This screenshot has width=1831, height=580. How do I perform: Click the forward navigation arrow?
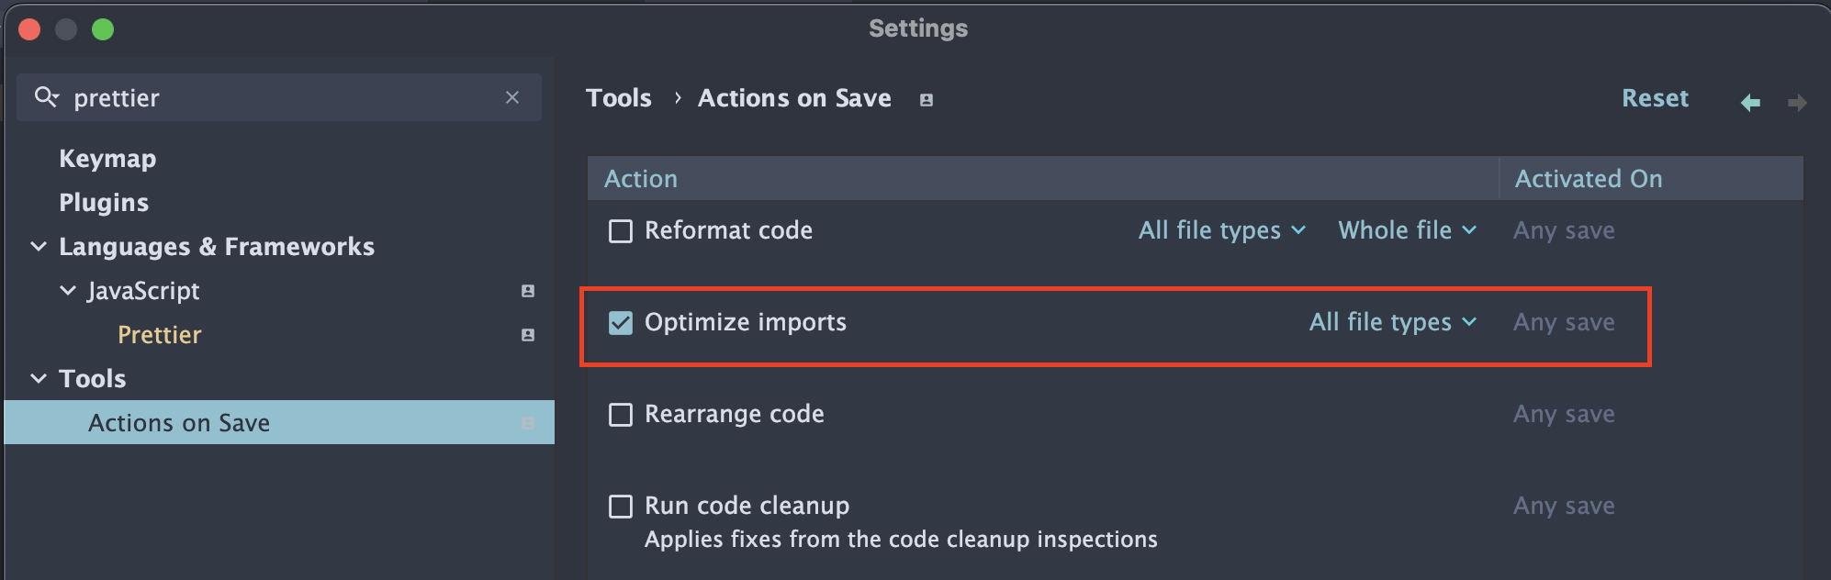pyautogui.click(x=1797, y=103)
